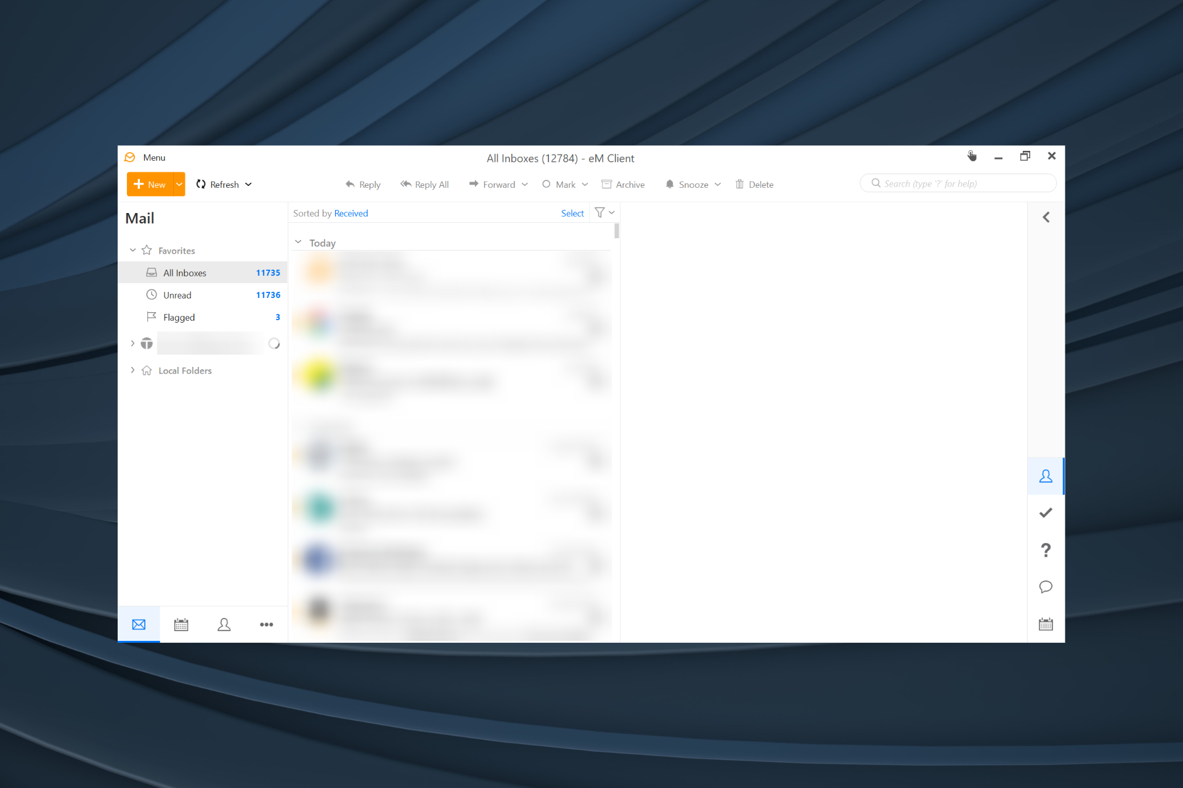This screenshot has height=788, width=1183.
Task: Click the Received sort link
Action: tap(351, 213)
